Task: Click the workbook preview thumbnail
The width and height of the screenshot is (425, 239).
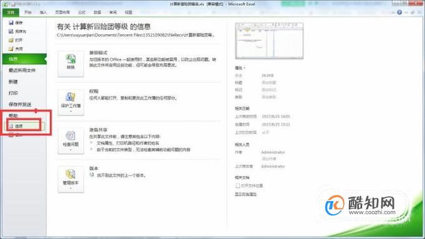Action: point(269,41)
